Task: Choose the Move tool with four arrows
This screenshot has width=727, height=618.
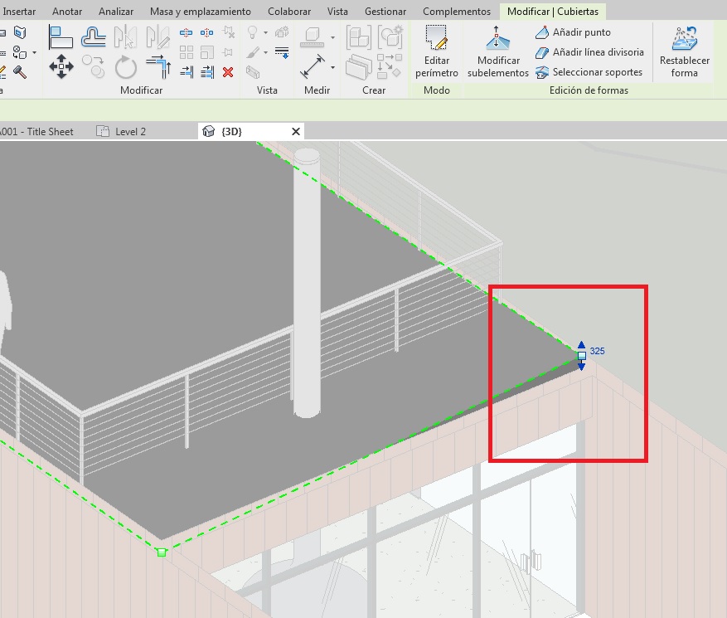Action: pyautogui.click(x=61, y=66)
